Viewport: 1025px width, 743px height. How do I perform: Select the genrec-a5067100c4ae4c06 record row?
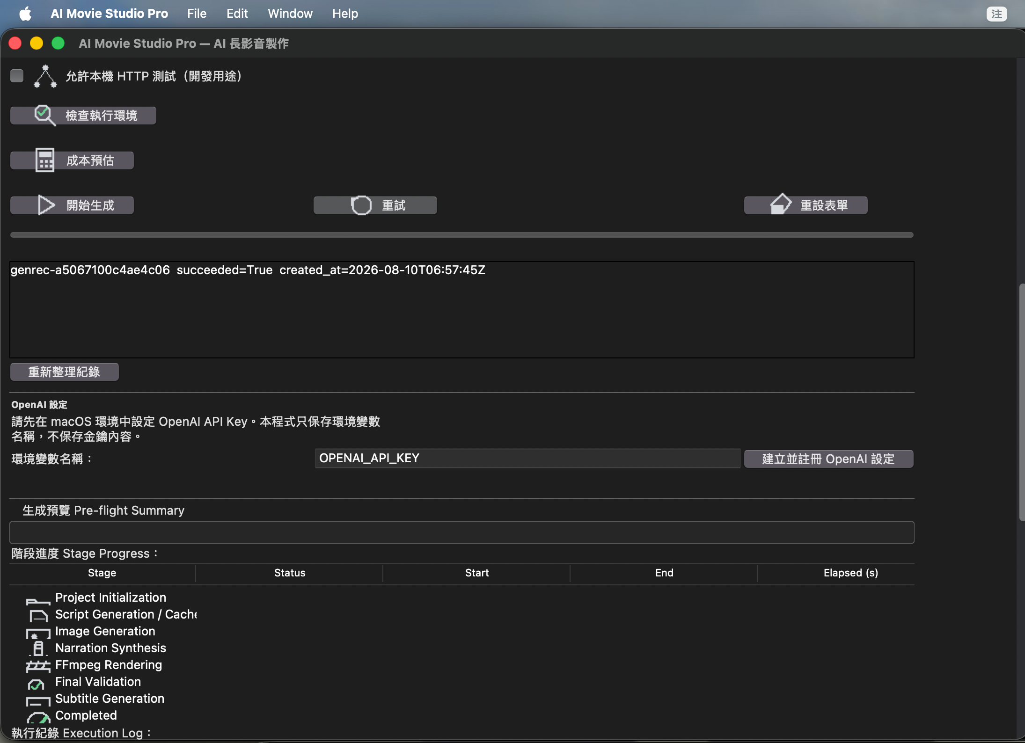pyautogui.click(x=462, y=270)
